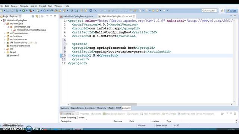Select Maven Dependencies in Project Explorer

pyautogui.click(x=20, y=46)
